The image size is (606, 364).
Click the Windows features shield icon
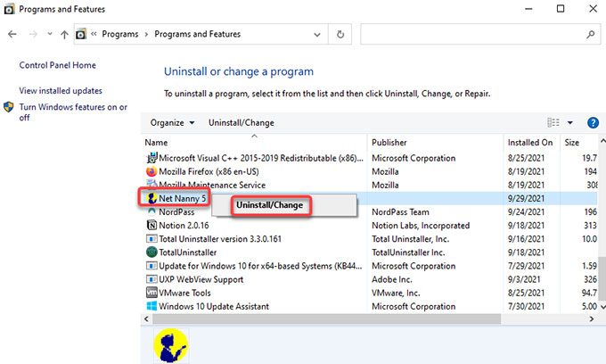point(9,107)
